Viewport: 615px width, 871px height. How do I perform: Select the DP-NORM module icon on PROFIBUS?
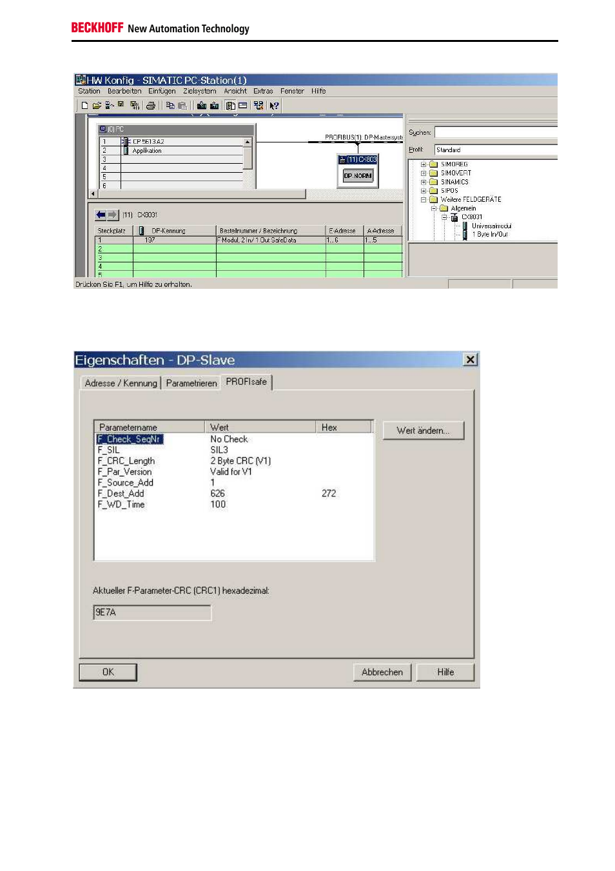click(358, 175)
